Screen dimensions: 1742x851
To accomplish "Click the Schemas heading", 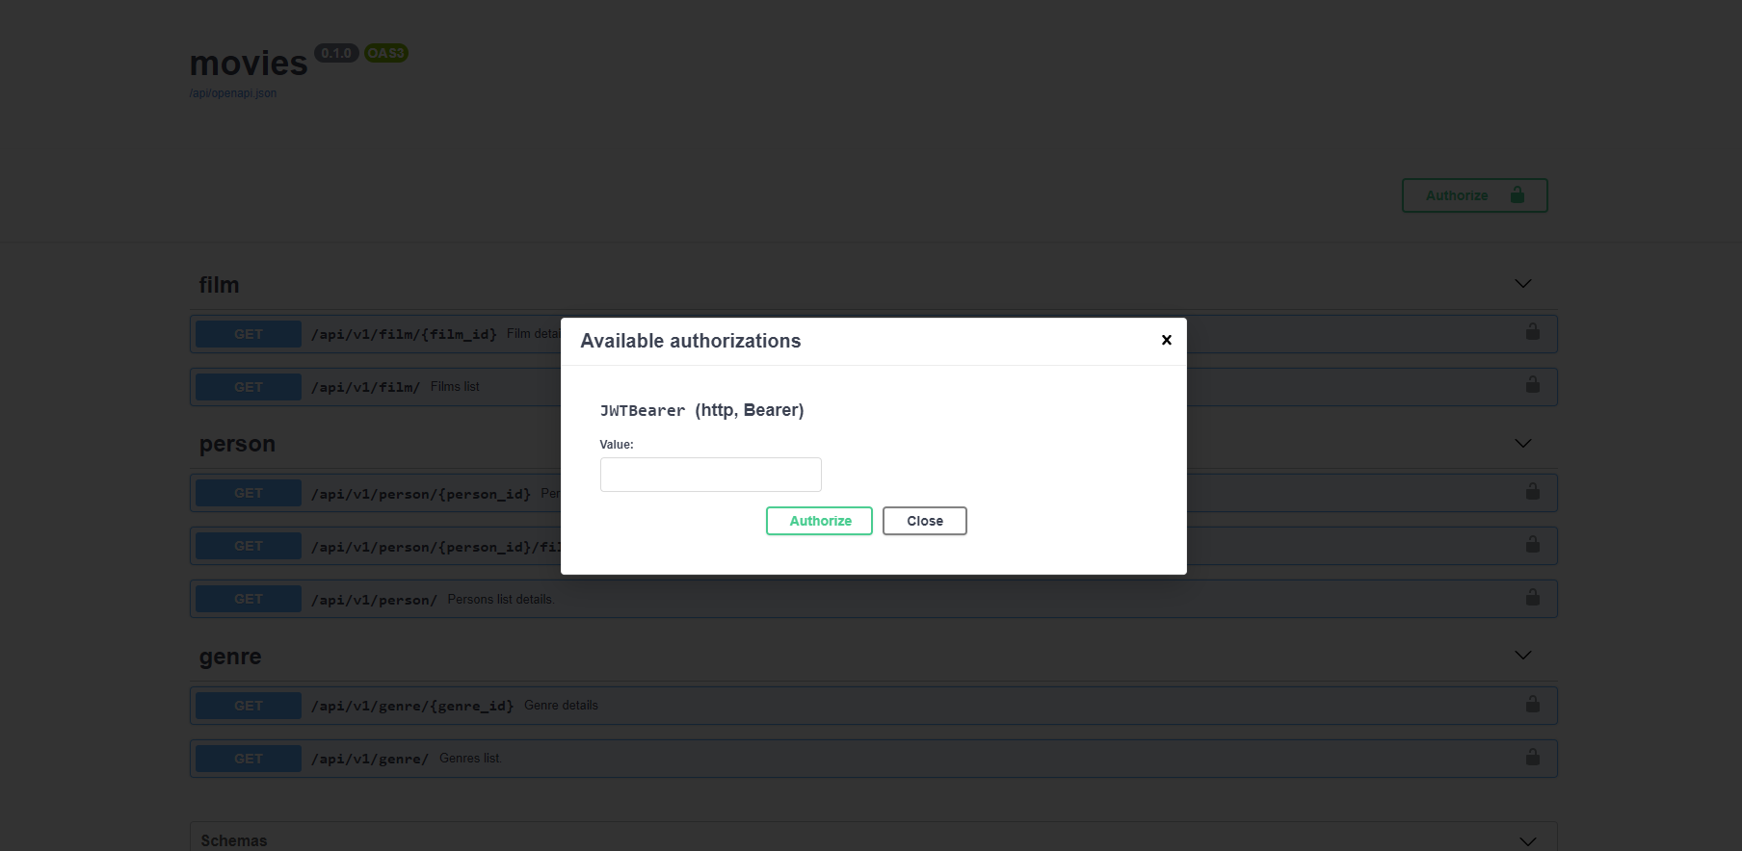I will (234, 840).
